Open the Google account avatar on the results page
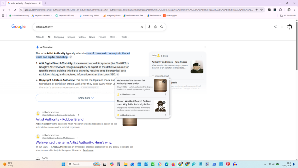Image resolution: width=298 pixels, height=168 pixels. pos(290,27)
